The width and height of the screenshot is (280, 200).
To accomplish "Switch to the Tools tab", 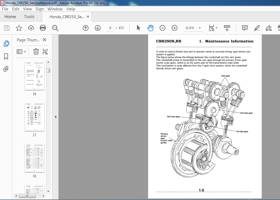I will [x=29, y=17].
